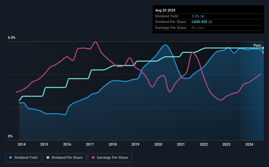269x167 pixels.
Task: Click the CA$0.420 dividend per share value
Action: pyautogui.click(x=199, y=22)
